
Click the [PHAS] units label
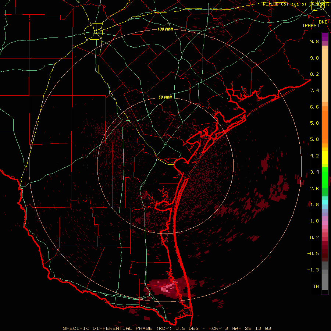pyautogui.click(x=311, y=25)
